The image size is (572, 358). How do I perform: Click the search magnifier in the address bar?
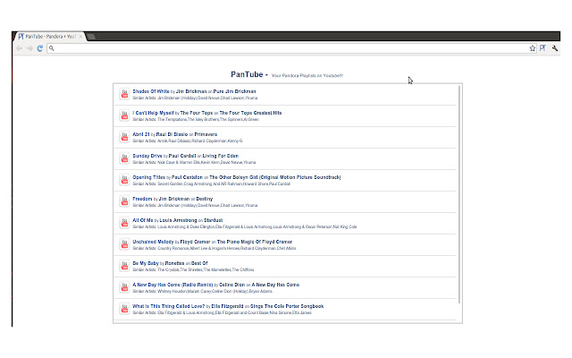coord(52,48)
